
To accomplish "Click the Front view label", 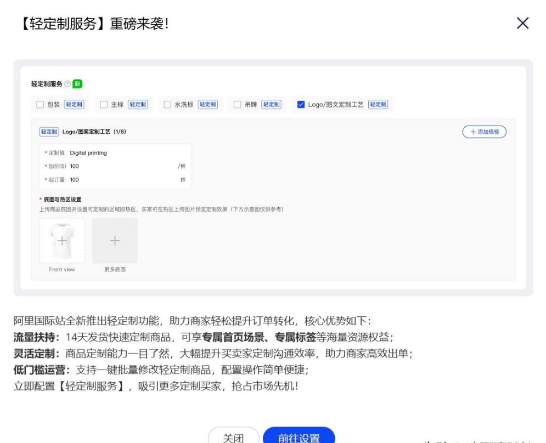I will click(x=62, y=269).
